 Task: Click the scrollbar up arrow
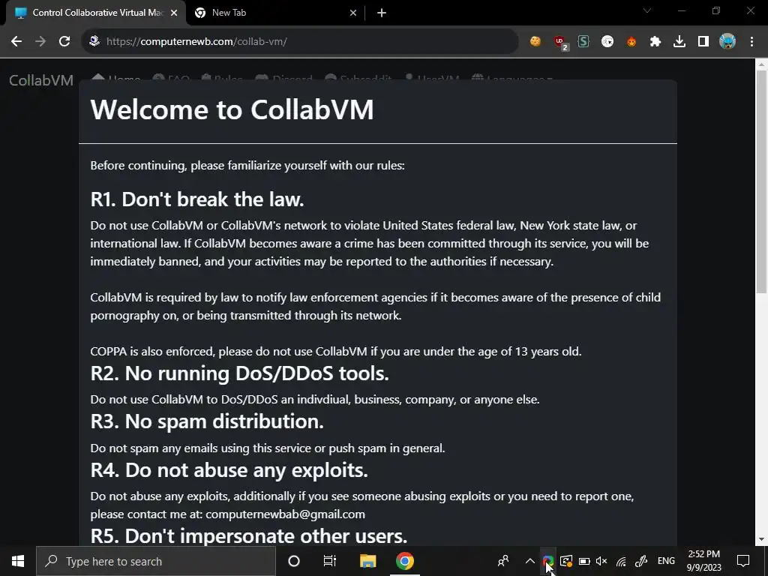[761, 64]
